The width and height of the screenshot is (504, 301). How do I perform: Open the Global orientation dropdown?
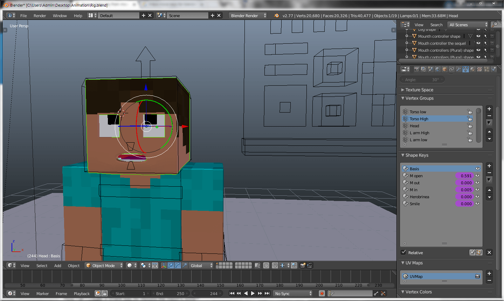pyautogui.click(x=201, y=265)
